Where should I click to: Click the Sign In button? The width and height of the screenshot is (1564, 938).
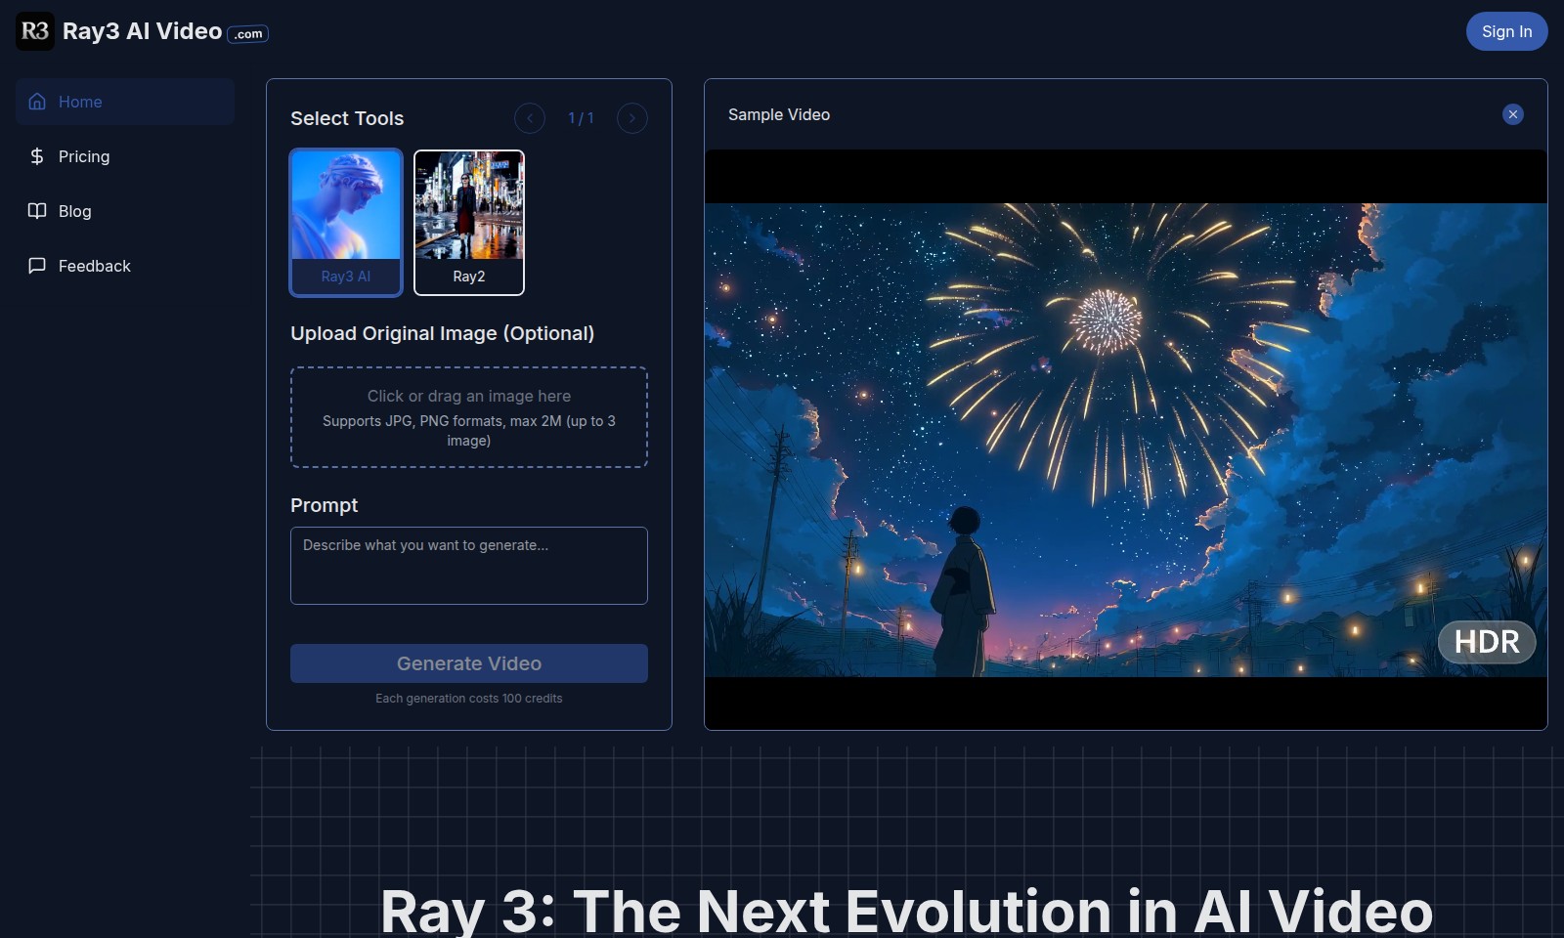click(1506, 31)
